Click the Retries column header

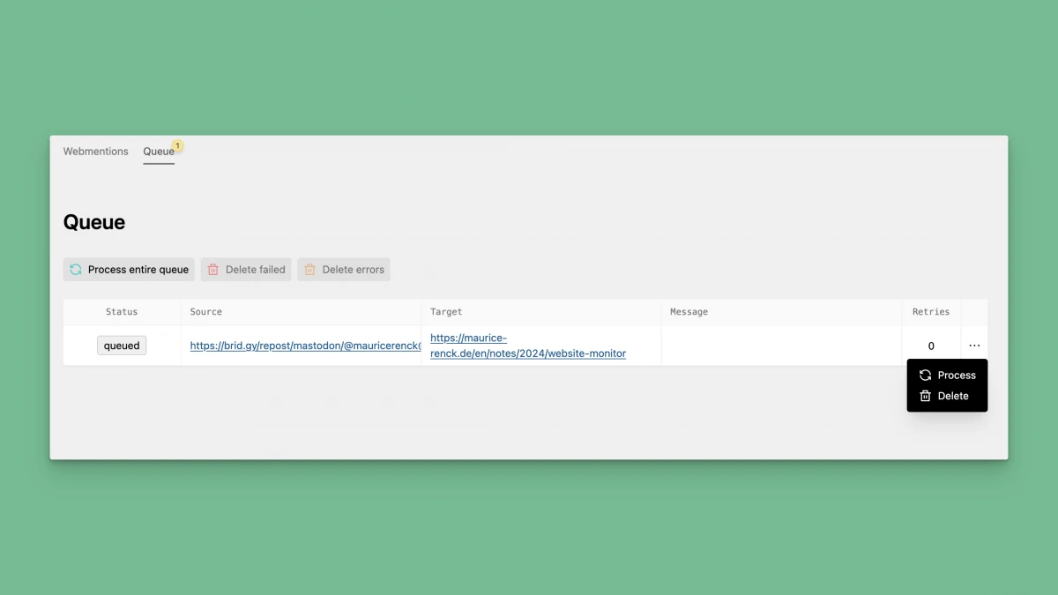pyautogui.click(x=931, y=312)
